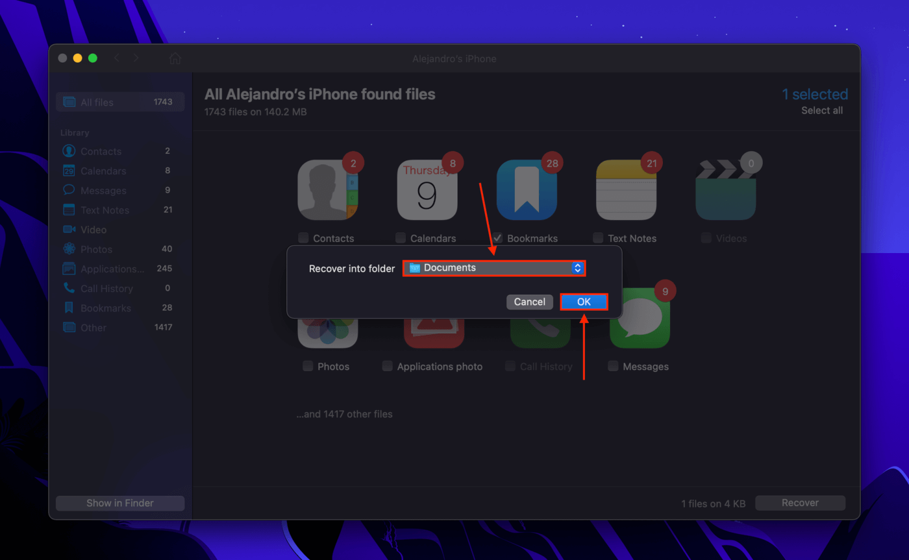Navigate forward with right chevron
The width and height of the screenshot is (909, 560).
pos(136,58)
